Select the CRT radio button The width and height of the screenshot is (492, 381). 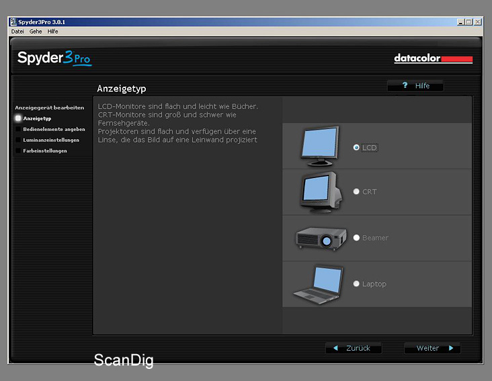[356, 192]
